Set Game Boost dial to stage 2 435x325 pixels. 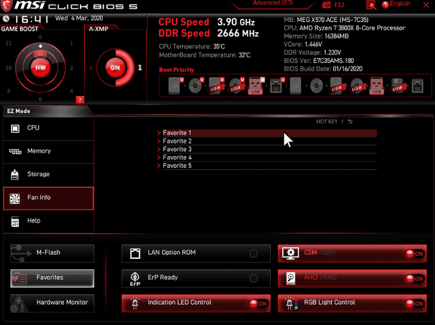pos(72,68)
